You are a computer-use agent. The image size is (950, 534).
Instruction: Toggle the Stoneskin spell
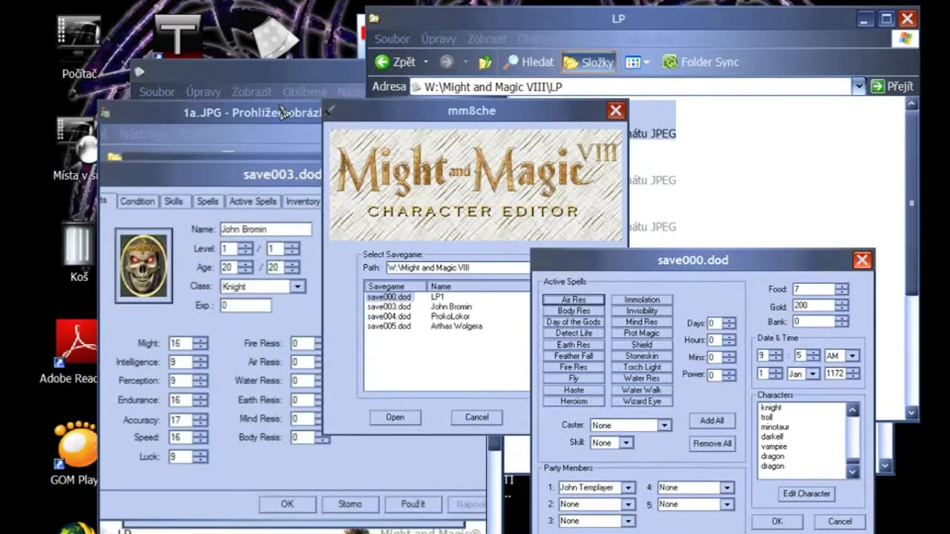[x=642, y=356]
